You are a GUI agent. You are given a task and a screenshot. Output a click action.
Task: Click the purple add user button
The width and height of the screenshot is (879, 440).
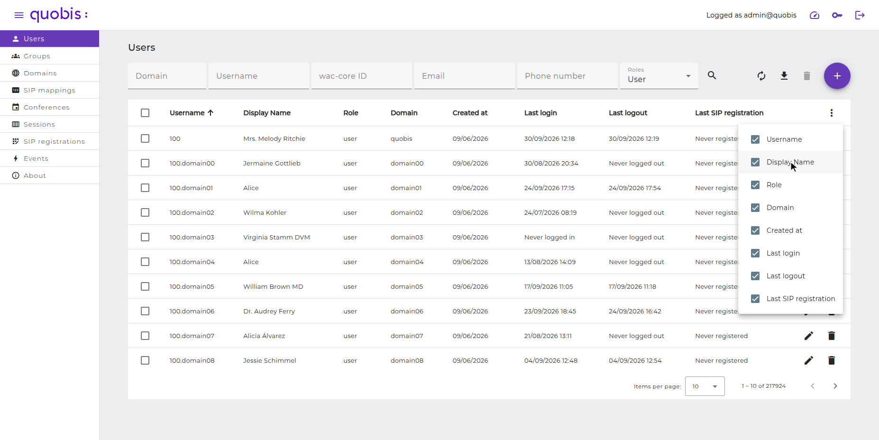(837, 76)
